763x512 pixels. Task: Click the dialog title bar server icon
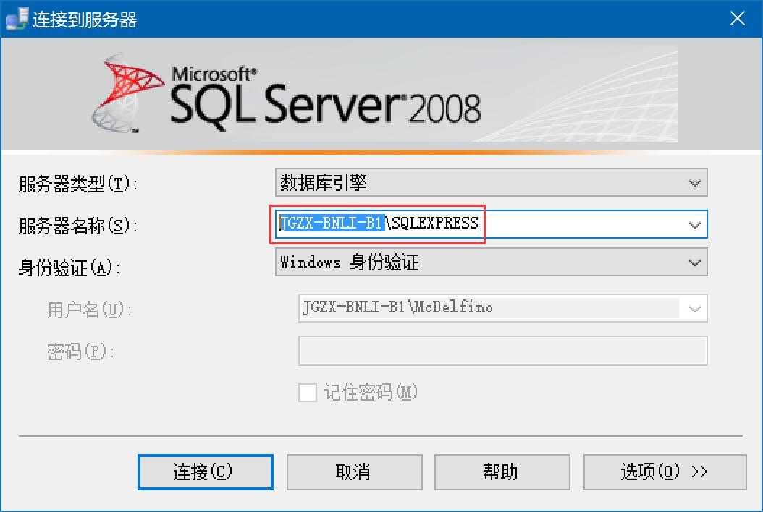(17, 19)
